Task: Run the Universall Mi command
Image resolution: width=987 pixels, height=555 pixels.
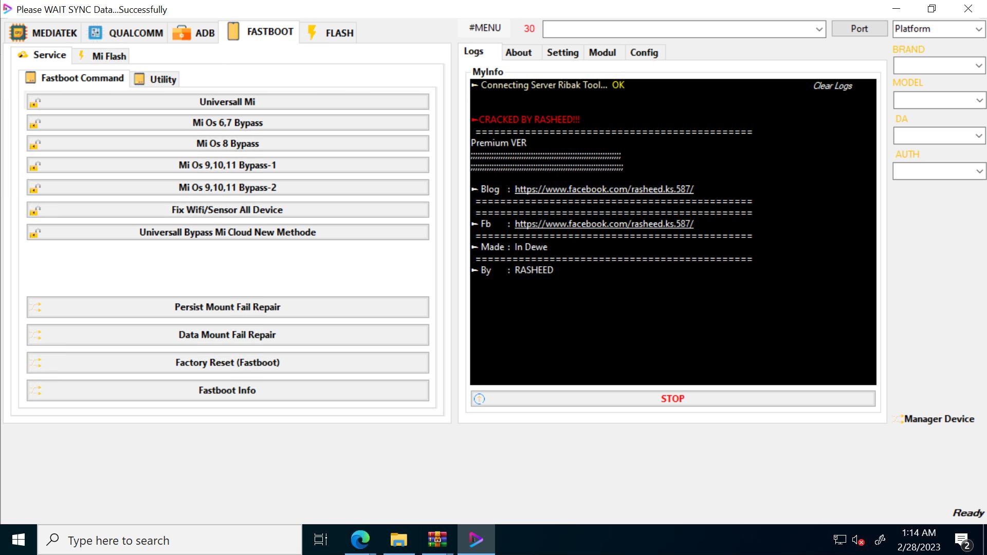Action: [228, 102]
